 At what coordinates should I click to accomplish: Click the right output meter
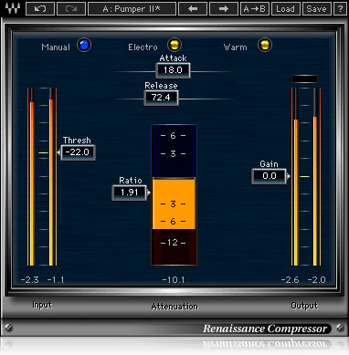[x=315, y=177]
